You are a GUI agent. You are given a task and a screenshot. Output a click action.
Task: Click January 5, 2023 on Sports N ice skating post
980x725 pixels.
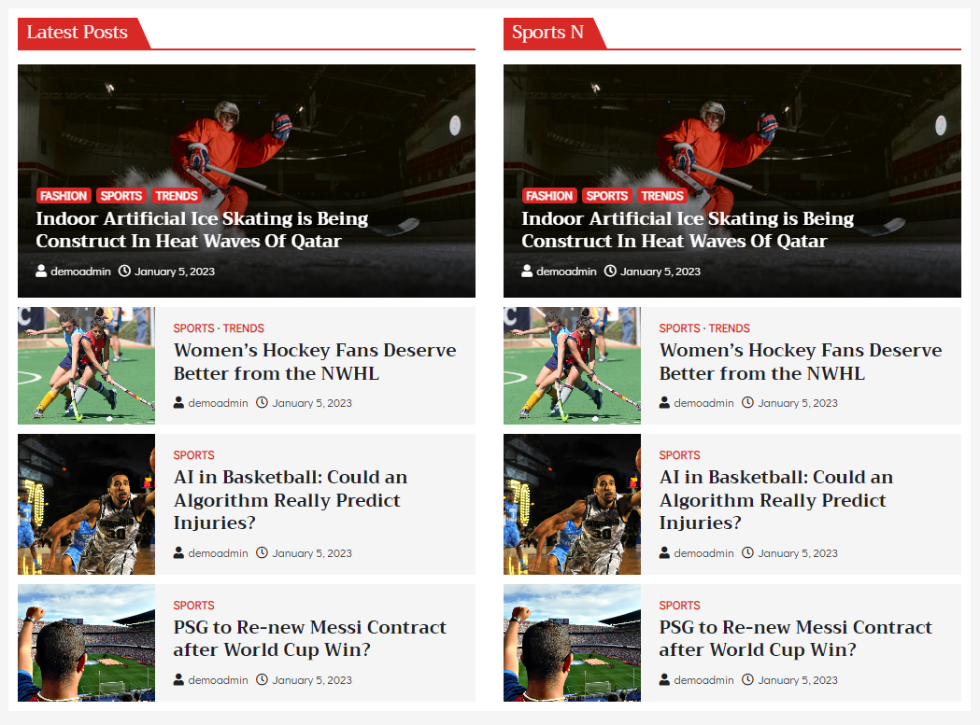(x=660, y=271)
